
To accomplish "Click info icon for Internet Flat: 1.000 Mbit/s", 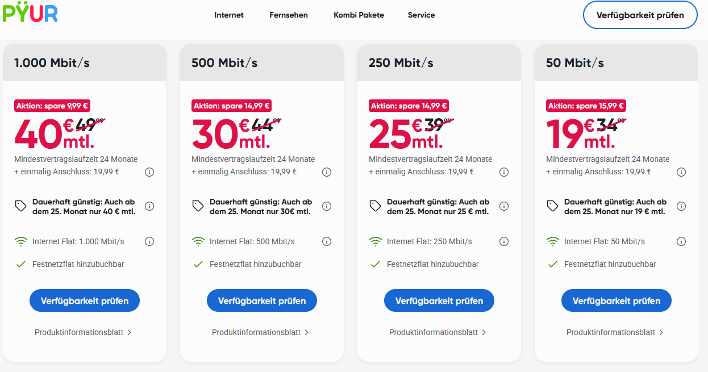I will click(149, 241).
